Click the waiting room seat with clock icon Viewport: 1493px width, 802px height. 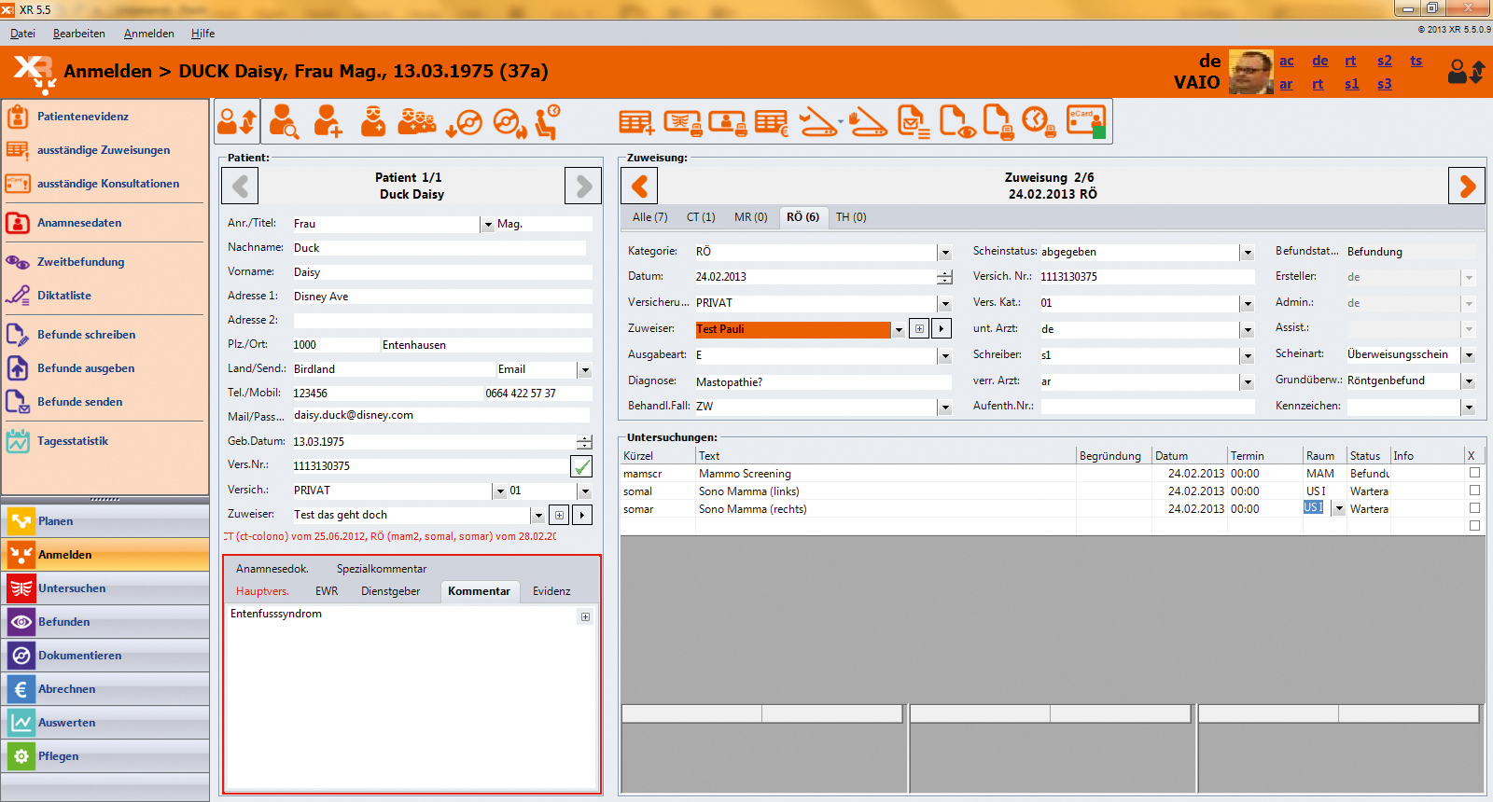tap(548, 122)
